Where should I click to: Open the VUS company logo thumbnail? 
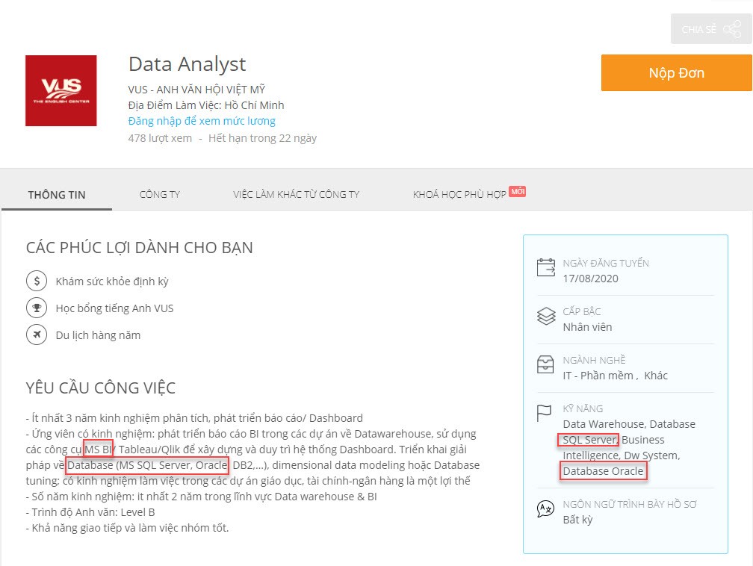point(61,90)
